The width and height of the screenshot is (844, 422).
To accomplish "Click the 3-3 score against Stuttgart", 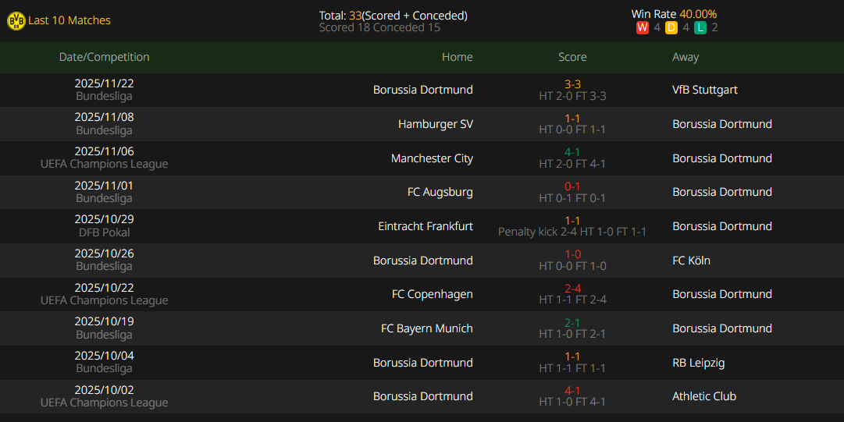I will 572,84.
